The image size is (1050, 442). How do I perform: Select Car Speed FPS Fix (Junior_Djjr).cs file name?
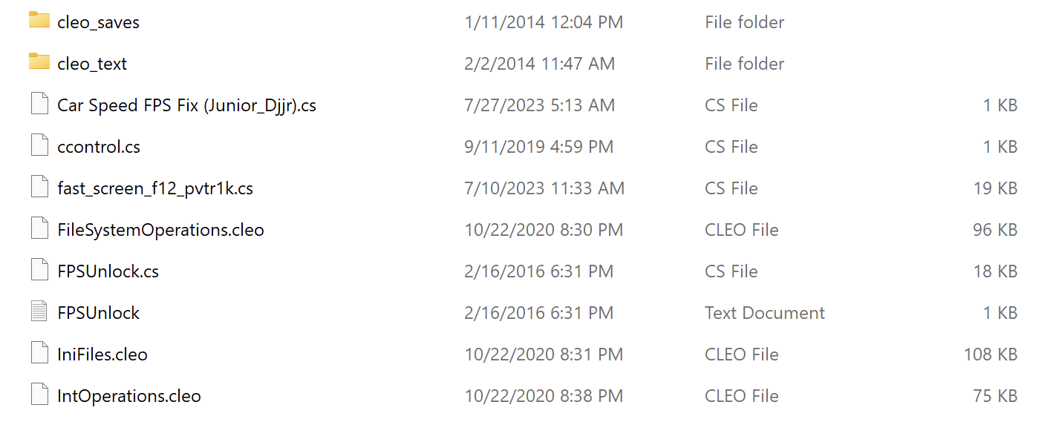(x=186, y=105)
